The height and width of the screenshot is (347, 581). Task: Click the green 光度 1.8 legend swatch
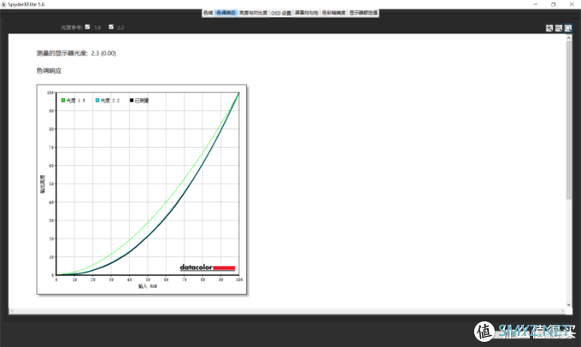(x=63, y=101)
